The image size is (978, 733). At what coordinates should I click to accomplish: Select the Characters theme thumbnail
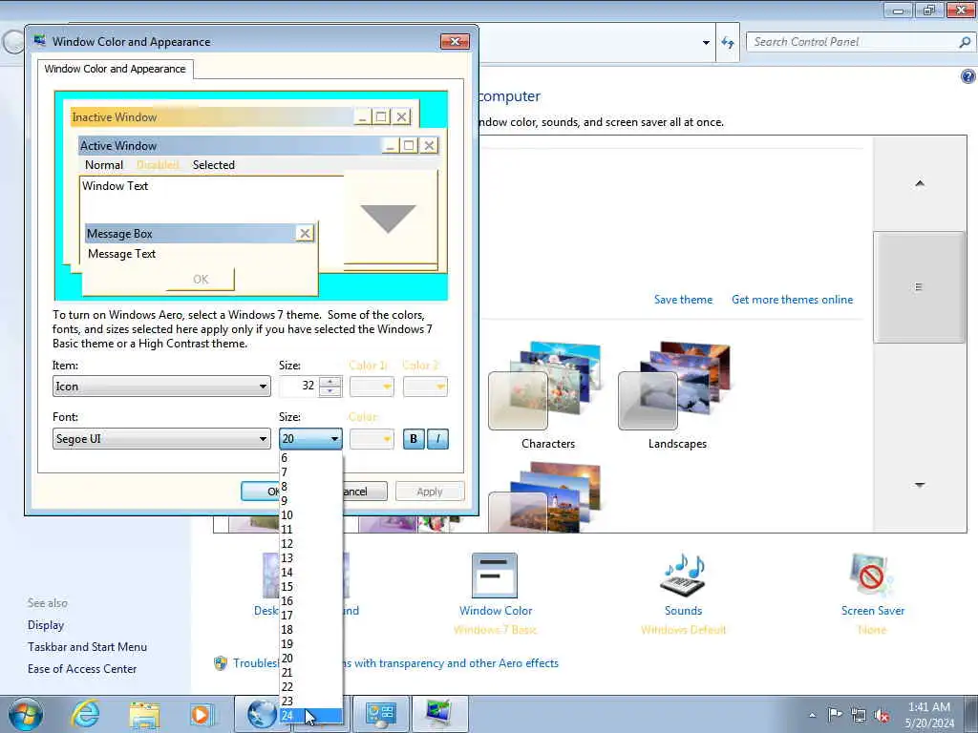pyautogui.click(x=547, y=387)
